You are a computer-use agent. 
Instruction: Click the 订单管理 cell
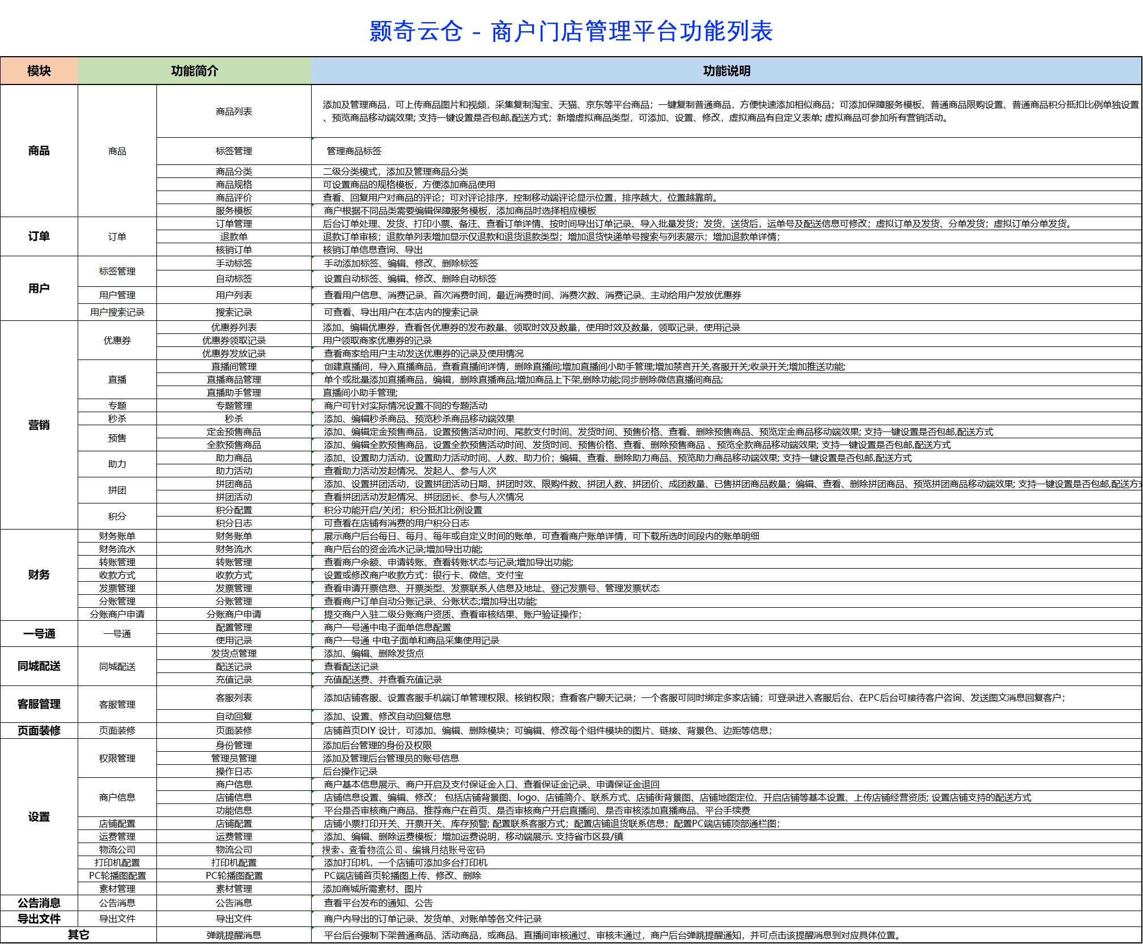coord(233,224)
